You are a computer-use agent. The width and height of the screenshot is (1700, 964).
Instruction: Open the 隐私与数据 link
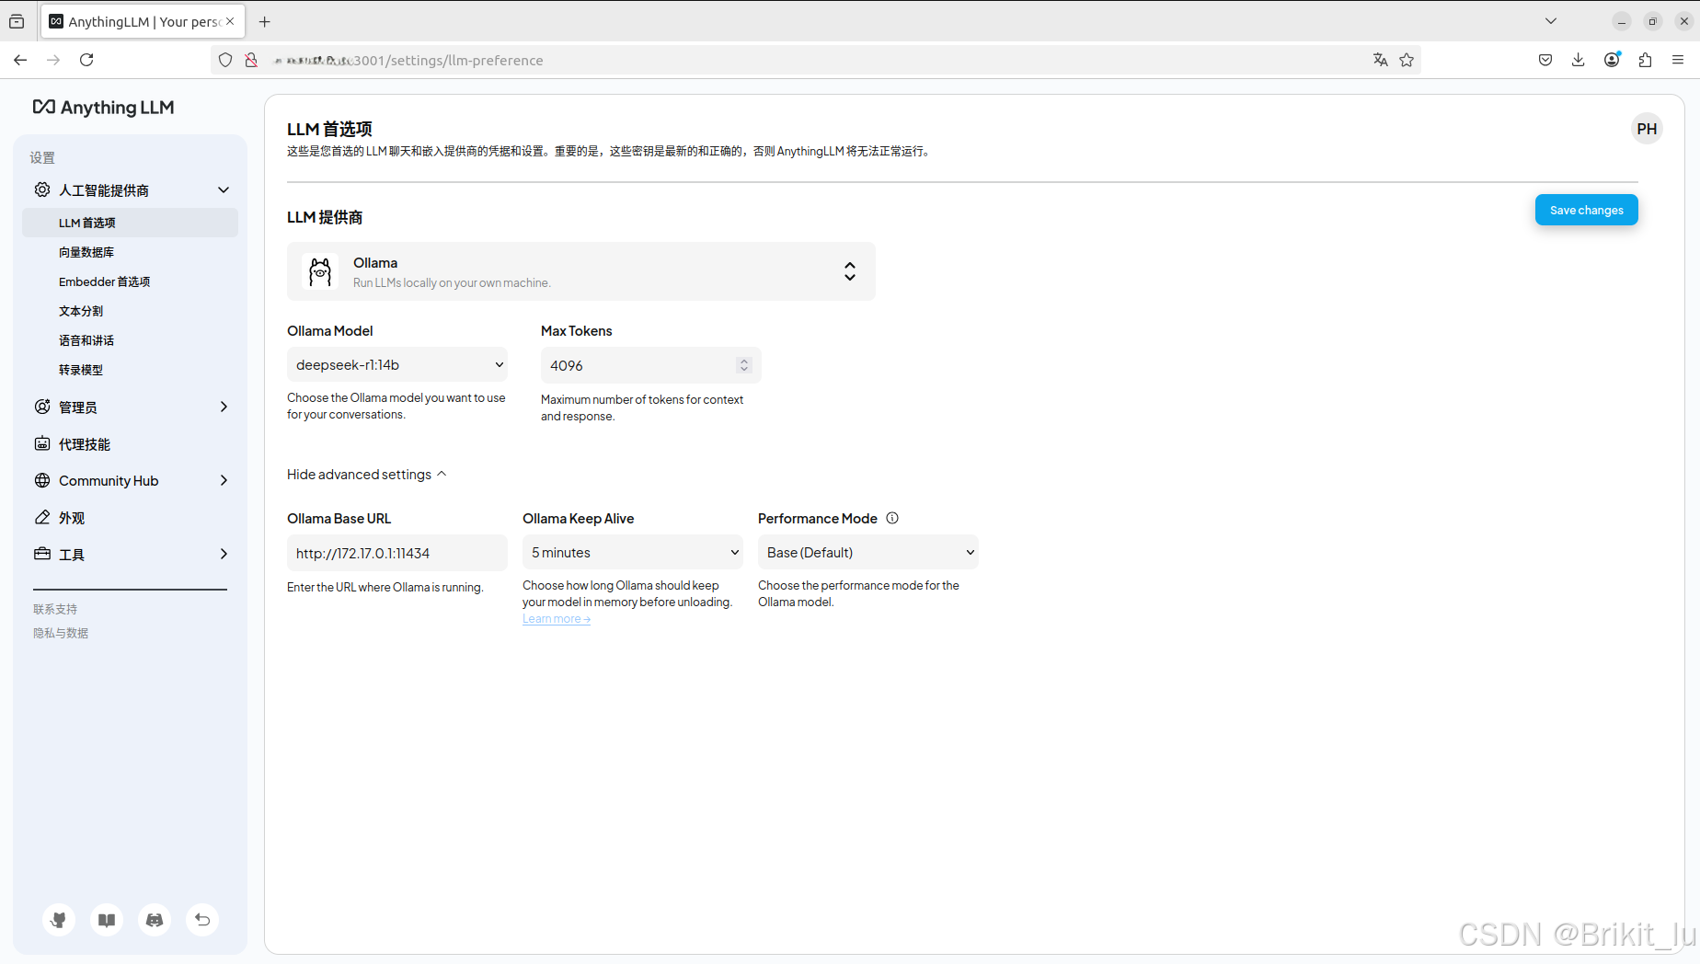click(61, 633)
